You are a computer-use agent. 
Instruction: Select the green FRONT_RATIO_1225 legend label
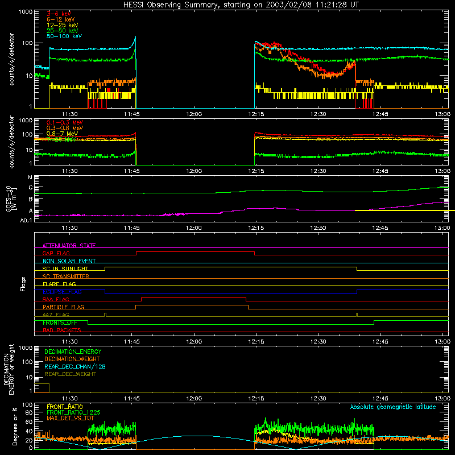[x=73, y=412]
